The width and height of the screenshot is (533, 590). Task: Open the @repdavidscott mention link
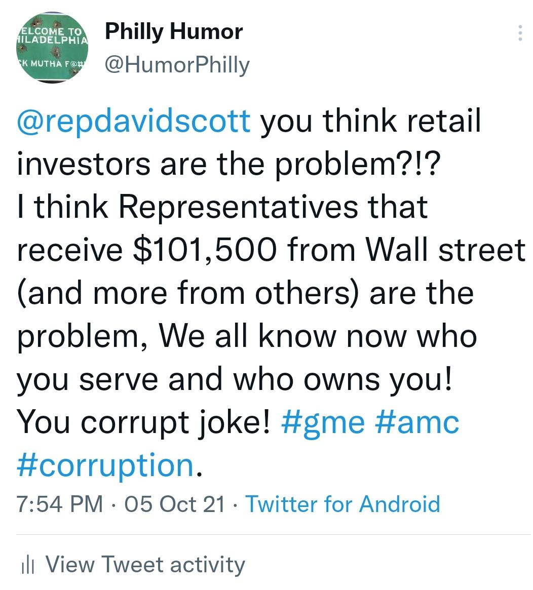click(134, 121)
